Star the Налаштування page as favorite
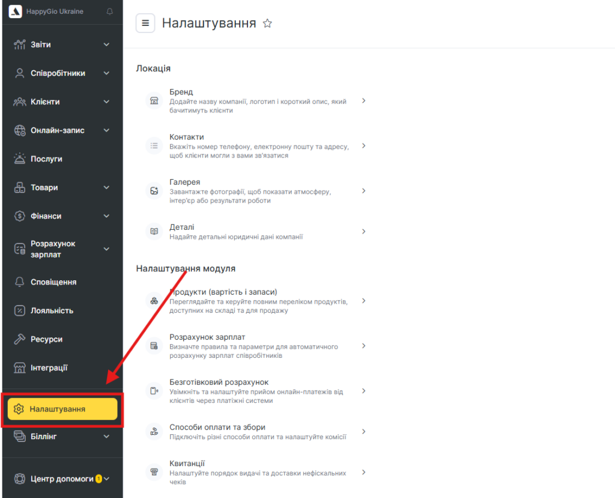This screenshot has height=498, width=615. [268, 23]
